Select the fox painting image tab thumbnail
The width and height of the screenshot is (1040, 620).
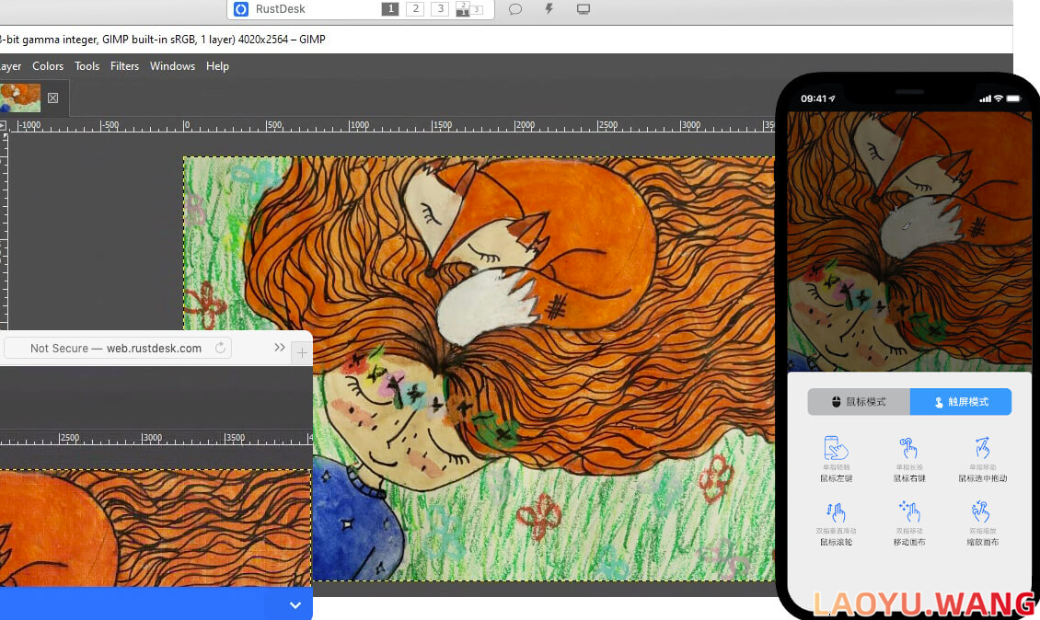pos(20,98)
